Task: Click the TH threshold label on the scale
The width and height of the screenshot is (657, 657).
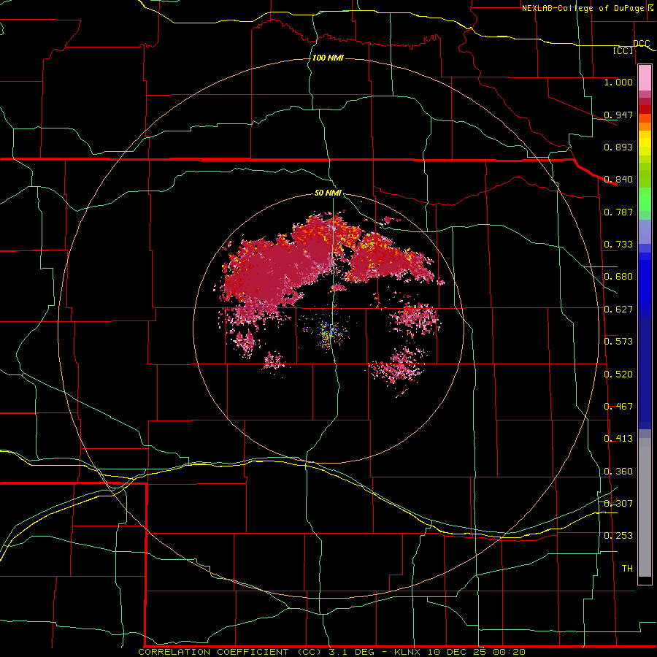Action: (x=627, y=569)
